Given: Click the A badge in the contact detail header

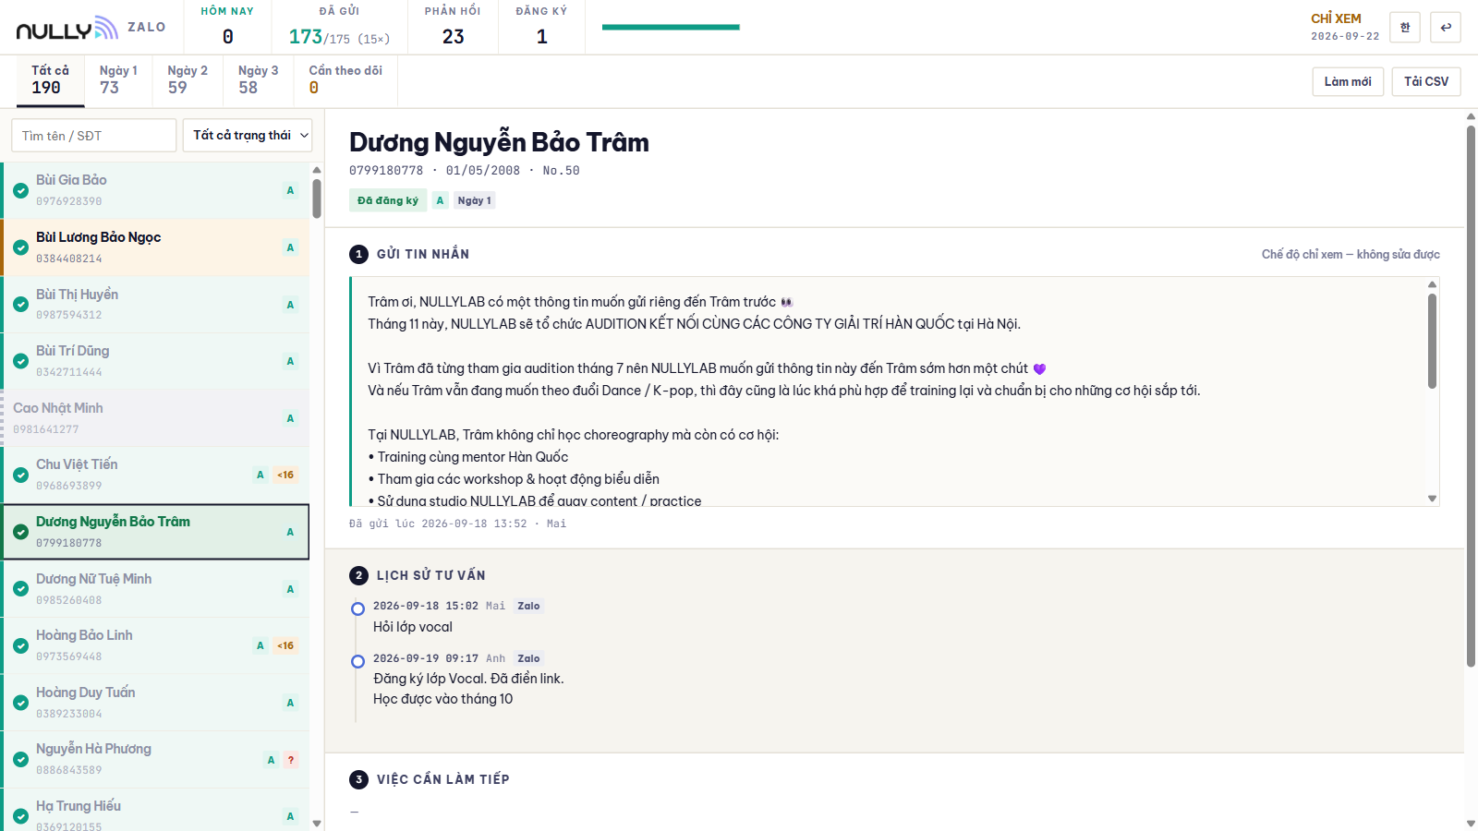Looking at the screenshot, I should [440, 200].
